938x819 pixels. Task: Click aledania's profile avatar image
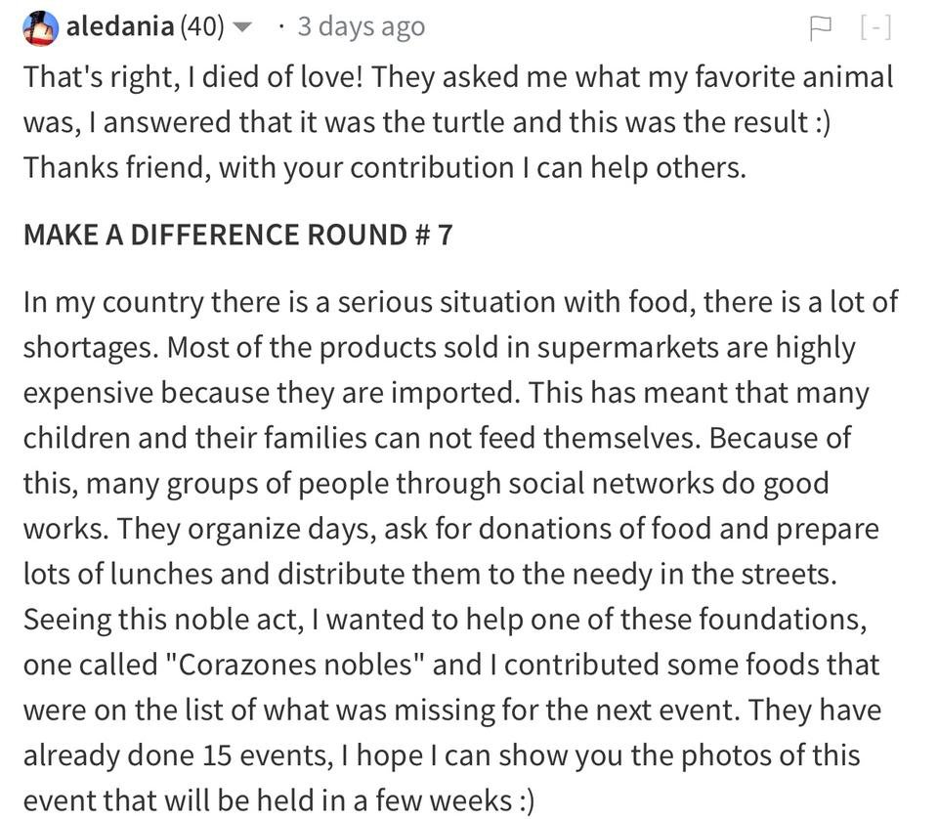[41, 27]
